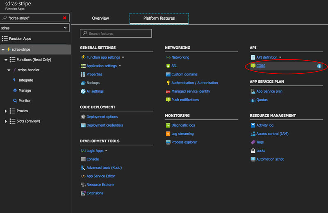Click the Managed service identity icon
The width and height of the screenshot is (328, 213).
(x=168, y=92)
